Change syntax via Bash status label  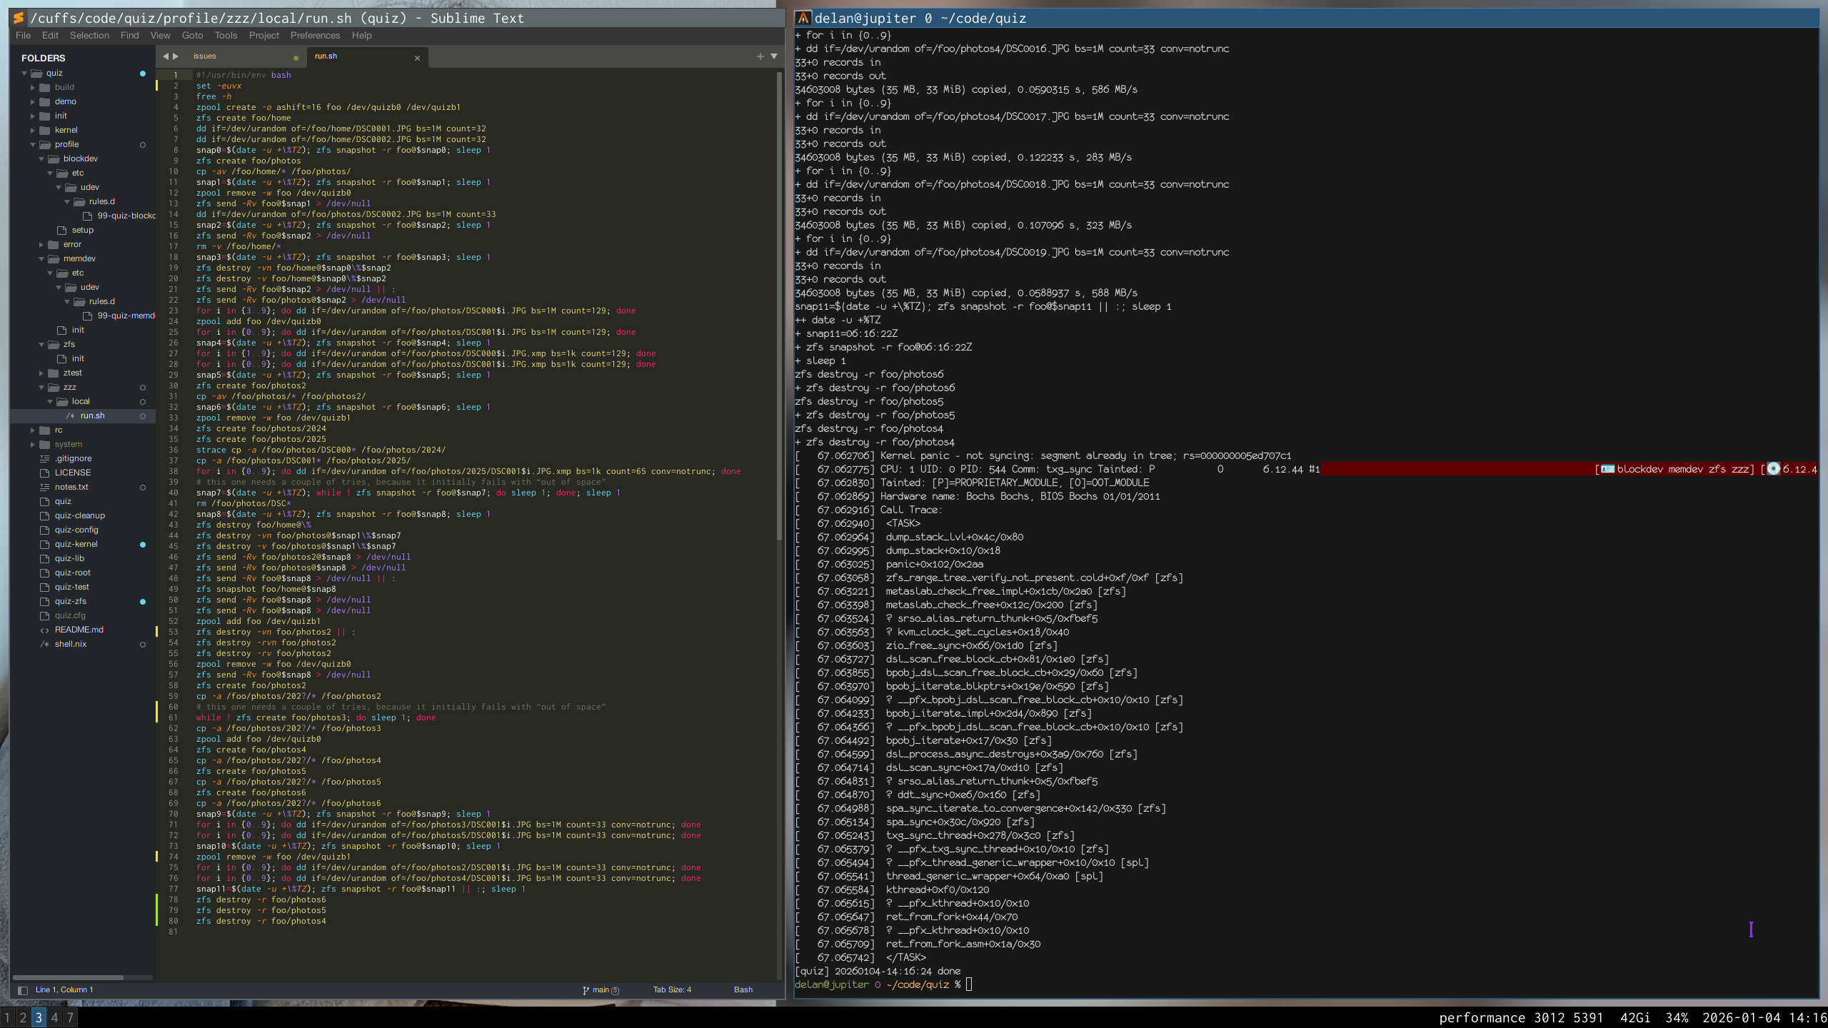pos(743,990)
